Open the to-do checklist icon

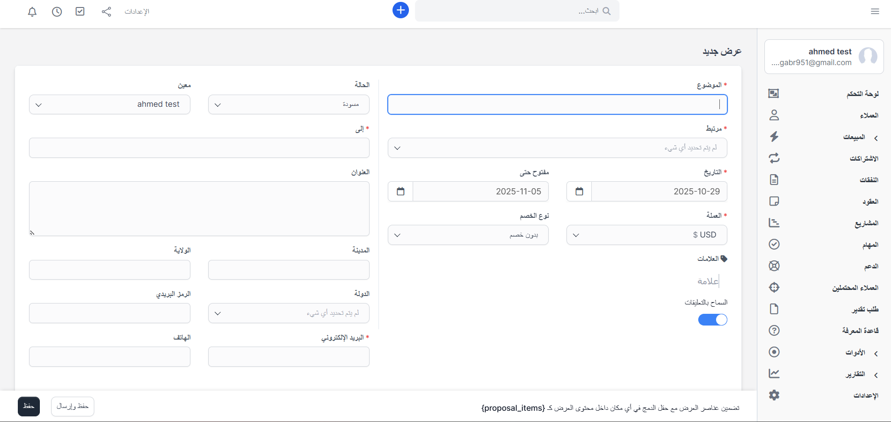80,12
